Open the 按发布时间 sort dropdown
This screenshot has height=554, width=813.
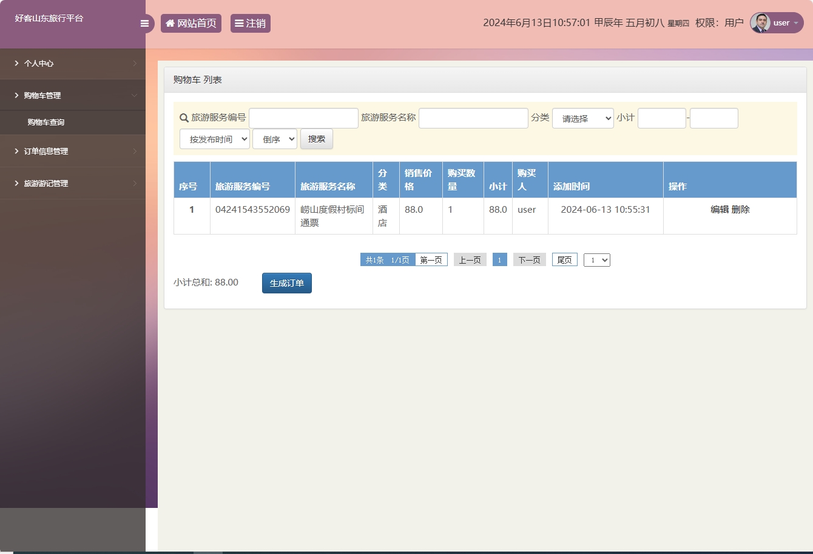pyautogui.click(x=214, y=138)
